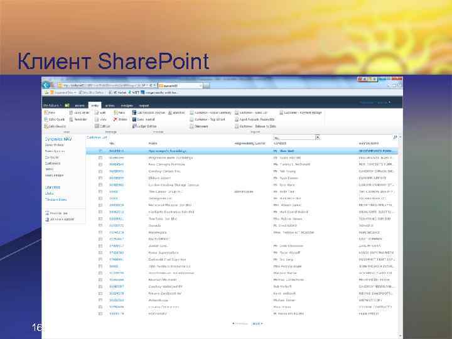Open the Recycle Bin
This screenshot has width=452, height=339.
coord(56,213)
